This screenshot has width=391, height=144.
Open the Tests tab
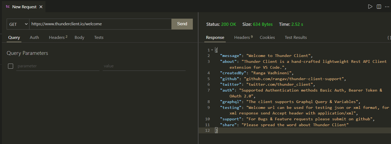point(99,38)
